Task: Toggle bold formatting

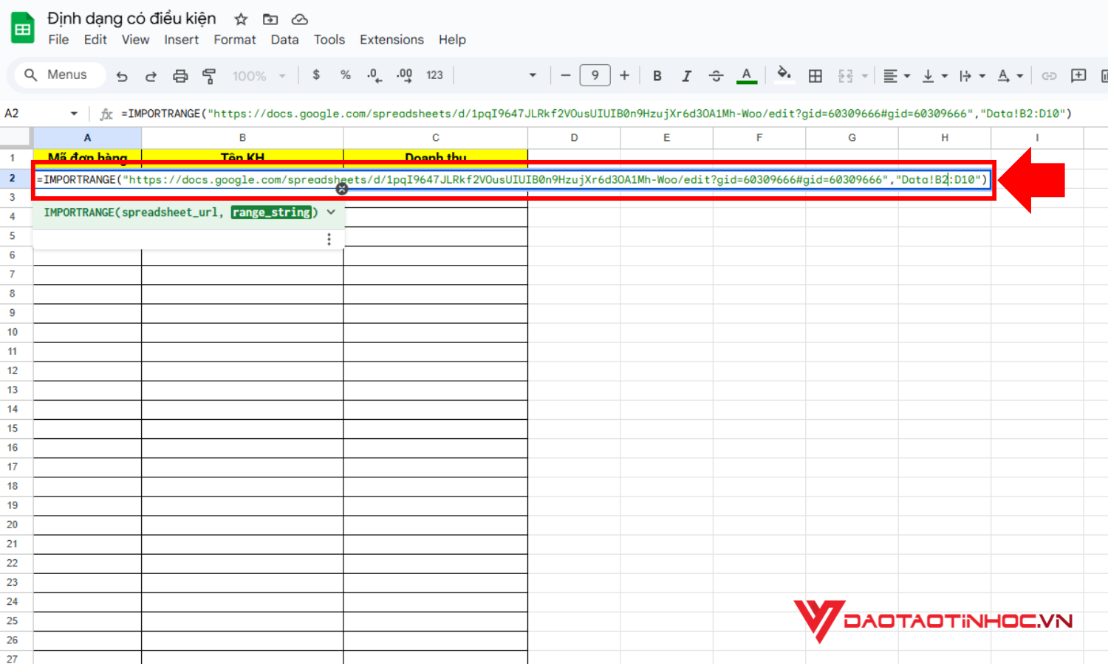Action: pos(657,75)
